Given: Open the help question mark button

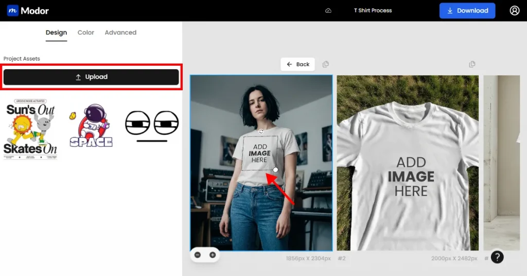Looking at the screenshot, I should point(497,257).
